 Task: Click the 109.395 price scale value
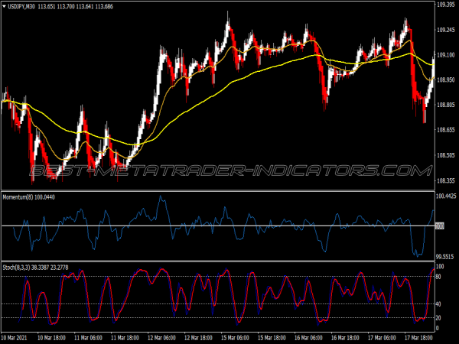pos(446,5)
